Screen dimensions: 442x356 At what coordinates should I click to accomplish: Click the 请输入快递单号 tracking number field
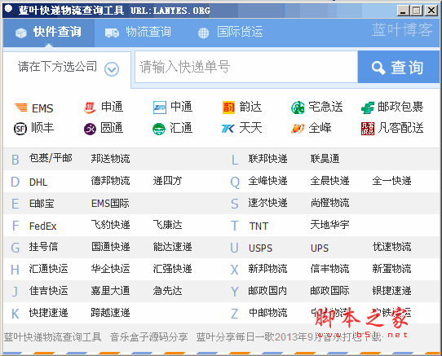pos(246,67)
